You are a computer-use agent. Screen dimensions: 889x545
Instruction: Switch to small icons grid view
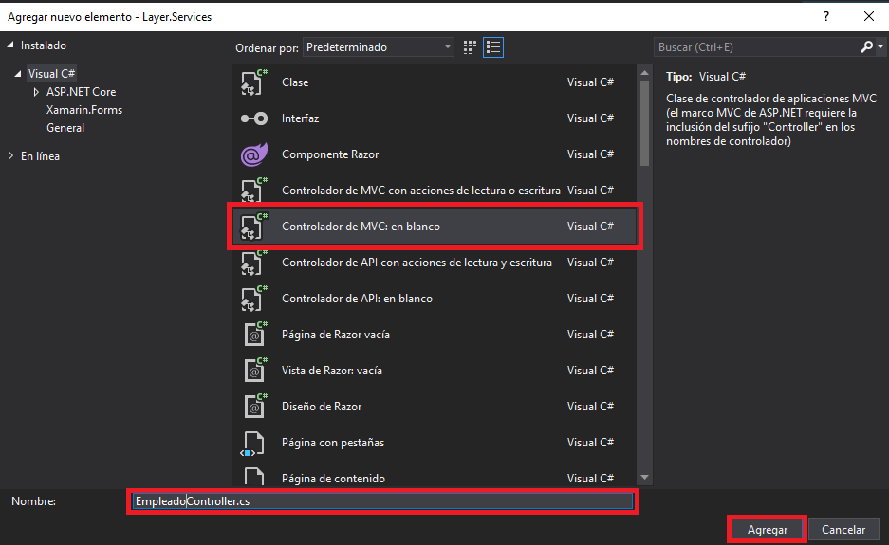pyautogui.click(x=470, y=47)
